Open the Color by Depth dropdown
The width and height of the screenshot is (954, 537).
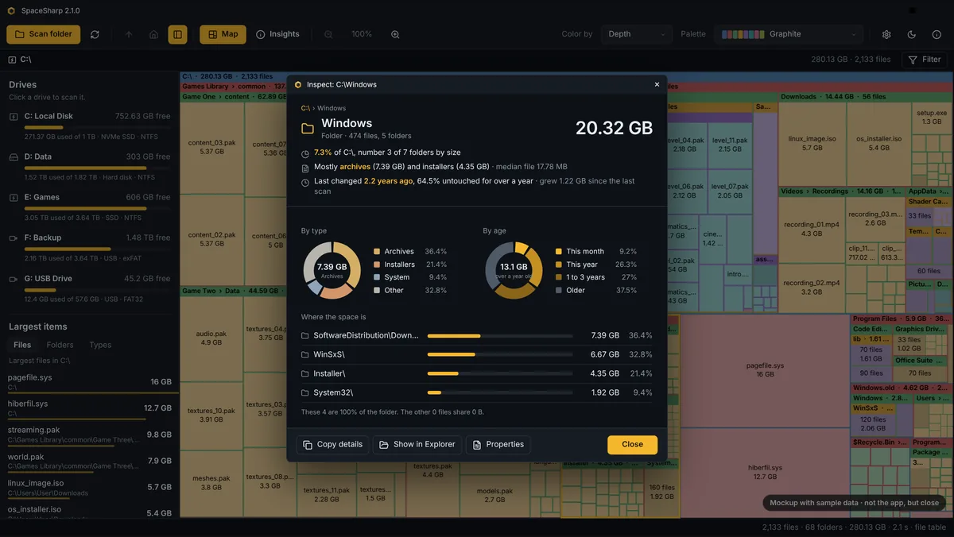[x=638, y=34]
